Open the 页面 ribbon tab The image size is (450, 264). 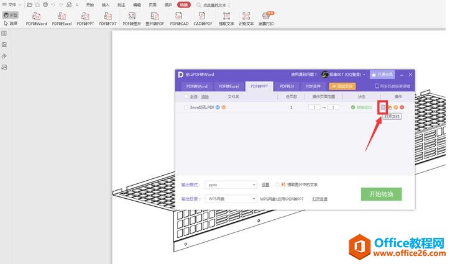tap(153, 5)
